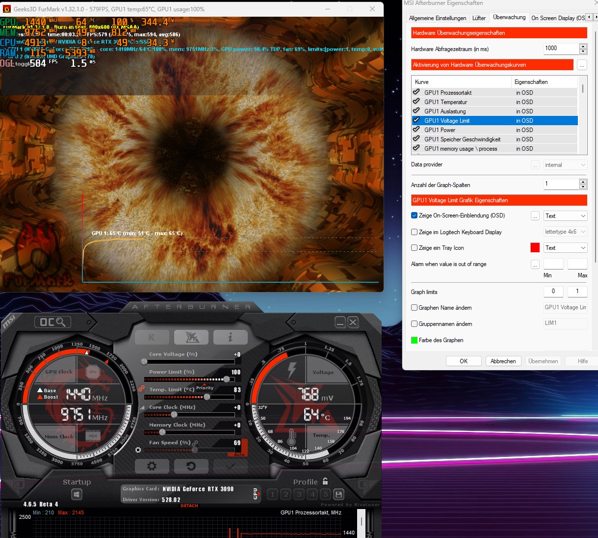Click the profile lock icon
The width and height of the screenshot is (598, 538).
[x=325, y=481]
